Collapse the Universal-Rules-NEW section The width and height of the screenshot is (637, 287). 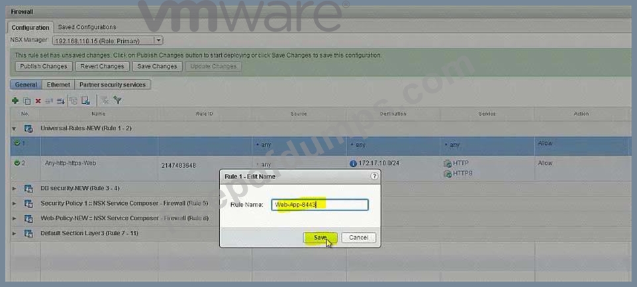[14, 129]
